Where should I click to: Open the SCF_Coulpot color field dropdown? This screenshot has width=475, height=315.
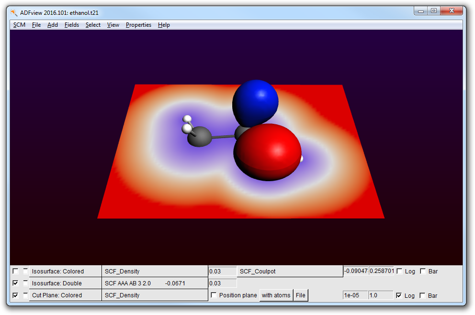290,271
